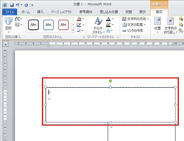Click the Word application icon in title bar
The height and width of the screenshot is (141, 184).
(x=4, y=5)
